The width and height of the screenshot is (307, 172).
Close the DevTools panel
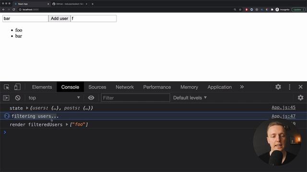tap(301, 87)
